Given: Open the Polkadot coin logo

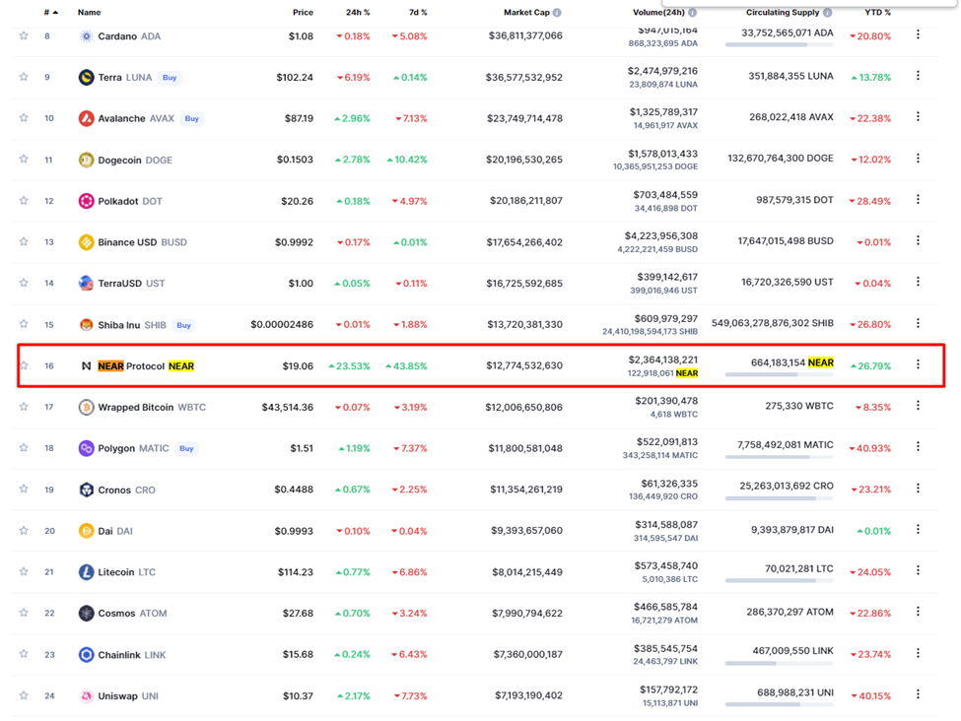Looking at the screenshot, I should pos(87,201).
